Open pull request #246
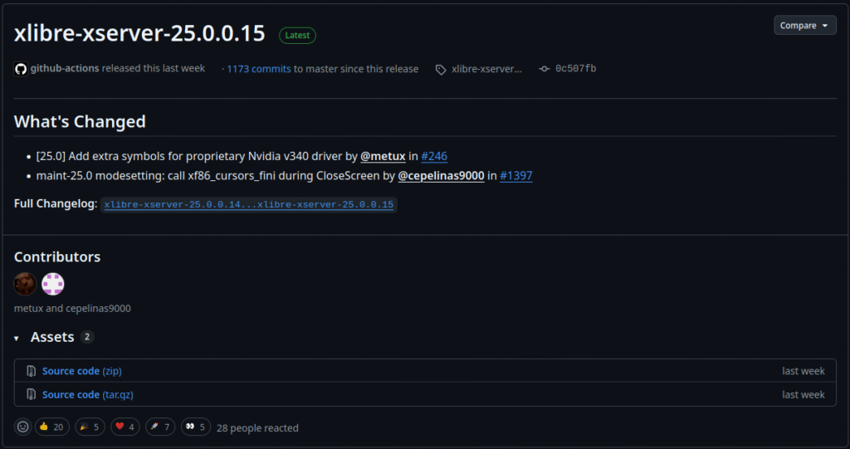The image size is (850, 449). pyautogui.click(x=434, y=156)
